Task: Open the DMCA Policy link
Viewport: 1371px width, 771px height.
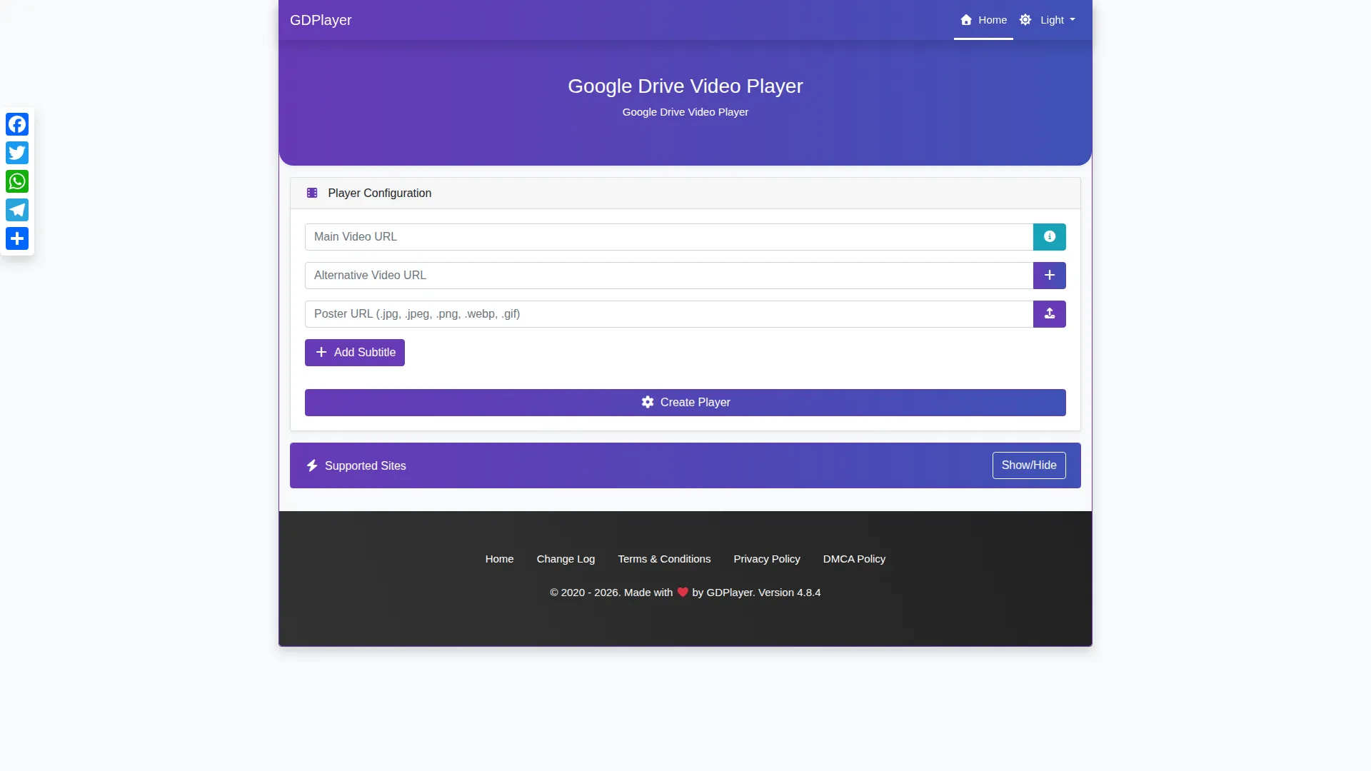Action: tap(854, 559)
